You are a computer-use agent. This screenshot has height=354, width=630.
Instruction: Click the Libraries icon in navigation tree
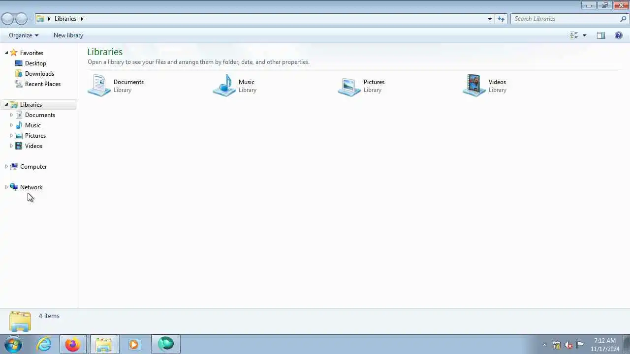(14, 104)
